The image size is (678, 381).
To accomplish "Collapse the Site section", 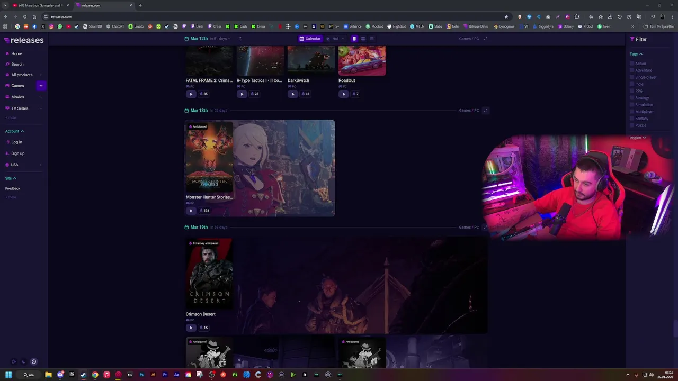I will tap(11, 178).
